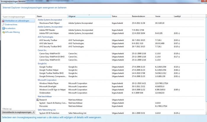This screenshot has width=207, height=122.
Task: Collapse the Google Inc group header
Action: (42, 63)
